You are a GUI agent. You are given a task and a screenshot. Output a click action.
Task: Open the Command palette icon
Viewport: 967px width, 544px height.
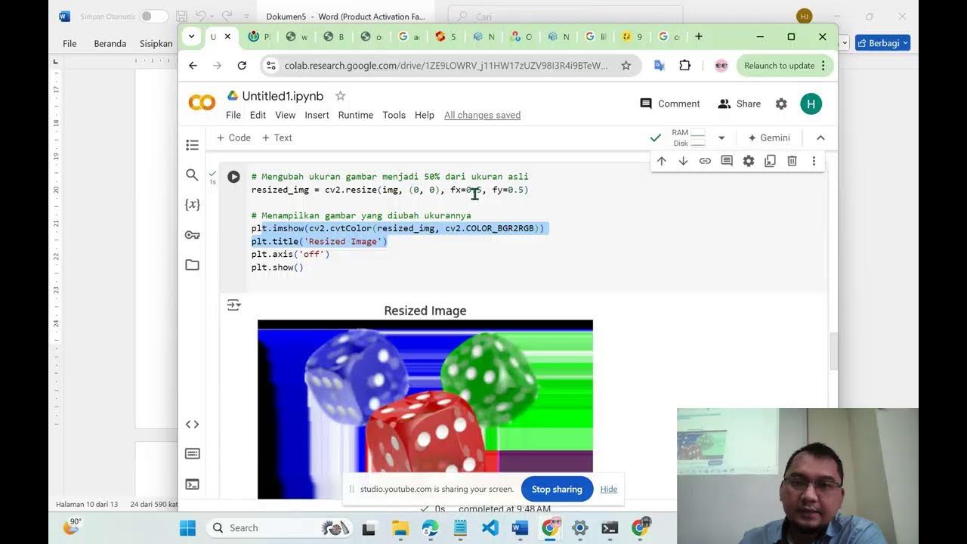(x=192, y=454)
